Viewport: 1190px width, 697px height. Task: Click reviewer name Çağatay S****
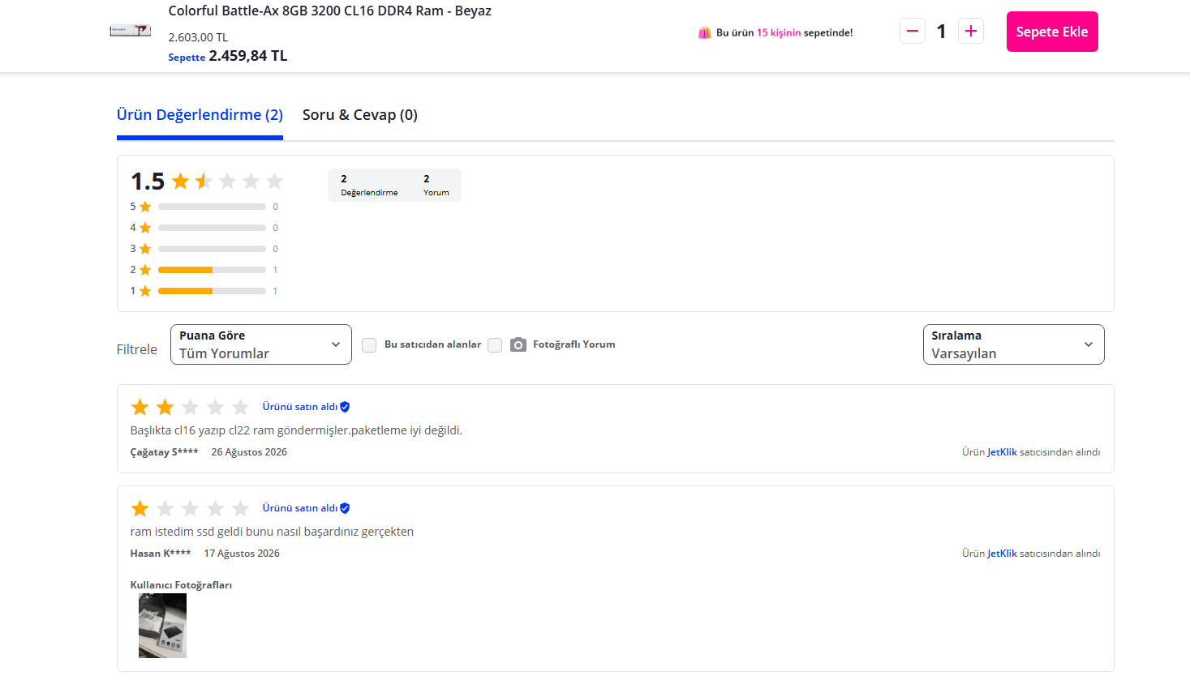[164, 452]
